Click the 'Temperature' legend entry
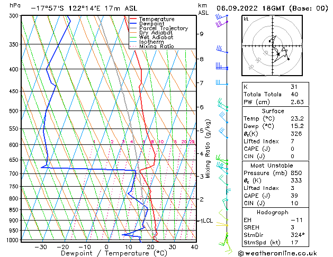333x257 pixels. pyautogui.click(x=157, y=19)
